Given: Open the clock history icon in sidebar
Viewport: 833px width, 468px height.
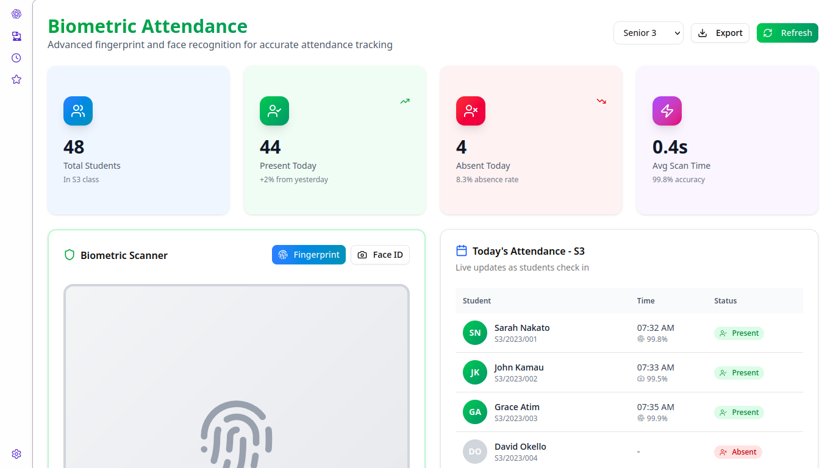Looking at the screenshot, I should coord(16,58).
